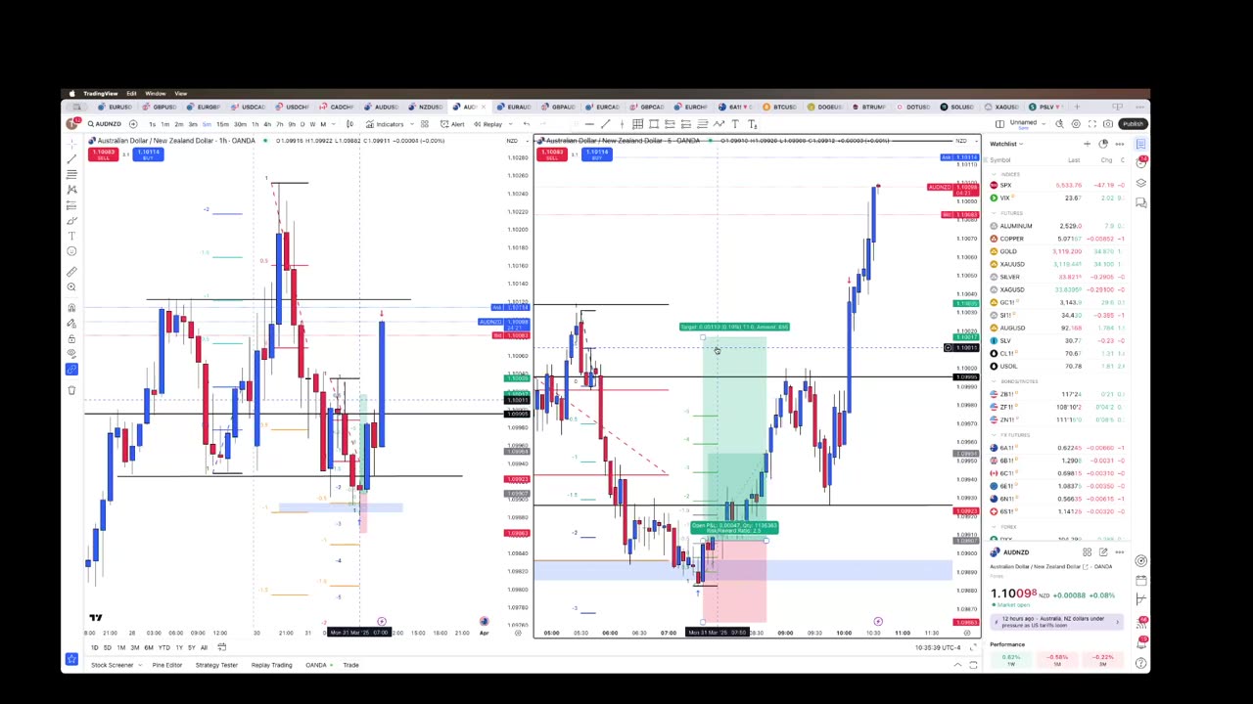Select the text tool in left sidebar
The width and height of the screenshot is (1253, 704).
pos(71,236)
